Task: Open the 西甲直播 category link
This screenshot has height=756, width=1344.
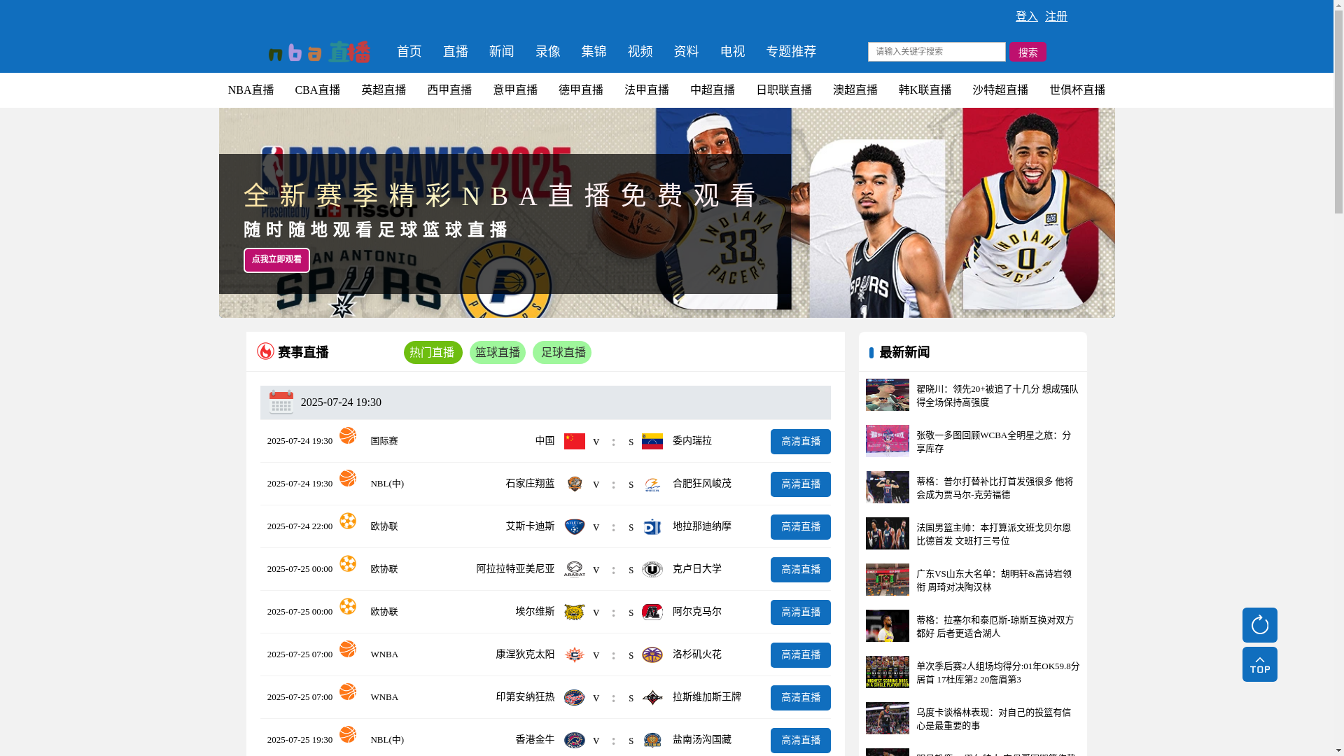Action: click(449, 90)
